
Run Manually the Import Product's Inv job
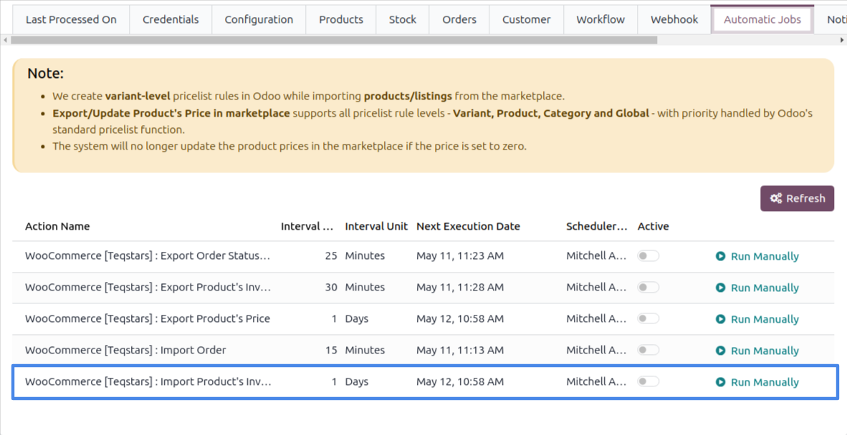point(757,382)
